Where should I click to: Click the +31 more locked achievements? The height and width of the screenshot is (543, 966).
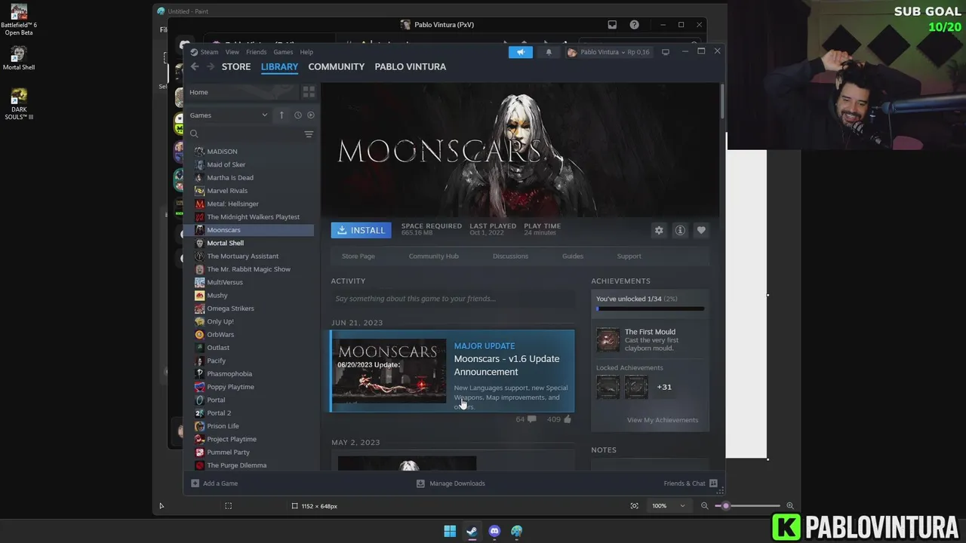pos(664,387)
